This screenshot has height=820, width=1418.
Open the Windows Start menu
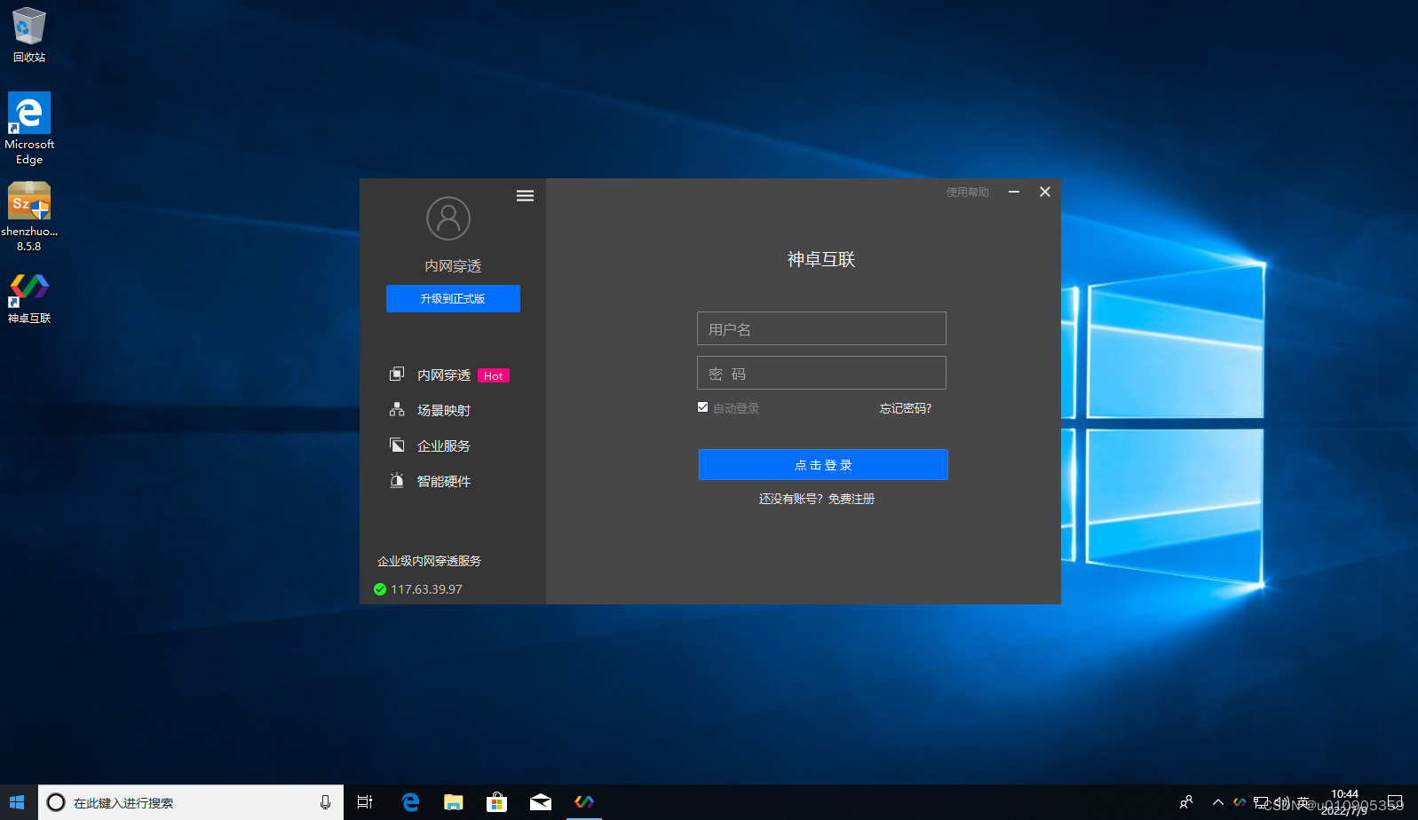click(x=18, y=802)
